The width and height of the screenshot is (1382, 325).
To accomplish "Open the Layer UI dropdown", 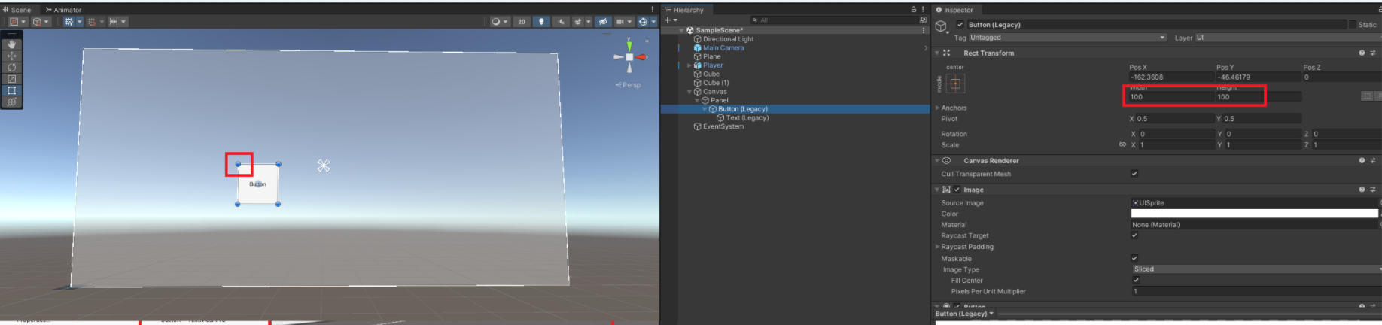I will (1289, 38).
